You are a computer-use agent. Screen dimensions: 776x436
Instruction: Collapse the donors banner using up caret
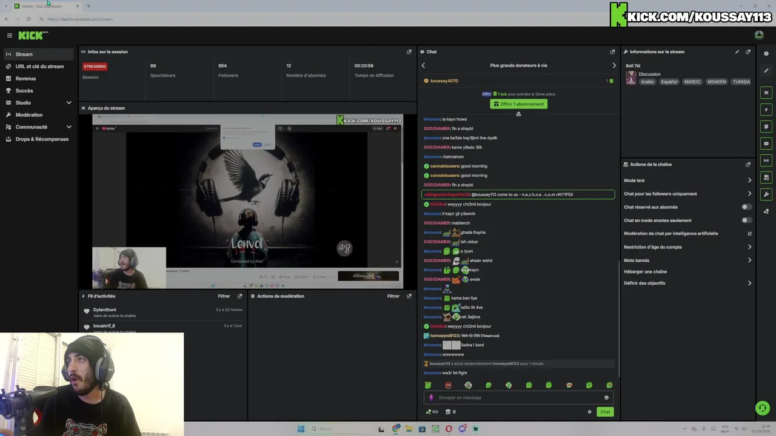[518, 114]
